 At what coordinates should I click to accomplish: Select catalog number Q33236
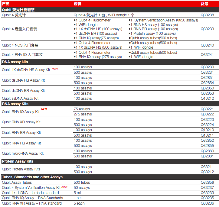click(x=207, y=203)
